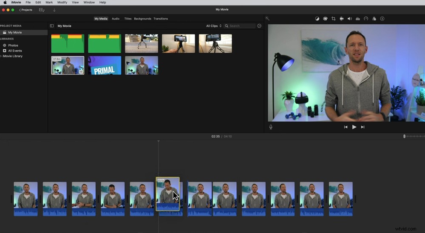The image size is (425, 233).
Task: Switch to the Titles tab
Action: pyautogui.click(x=127, y=19)
